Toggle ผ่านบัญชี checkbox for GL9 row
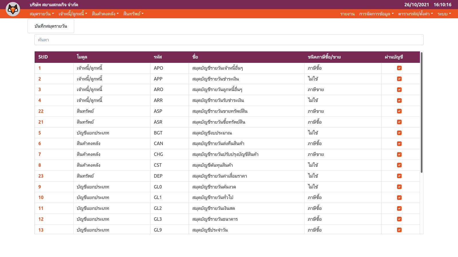 [x=399, y=230]
